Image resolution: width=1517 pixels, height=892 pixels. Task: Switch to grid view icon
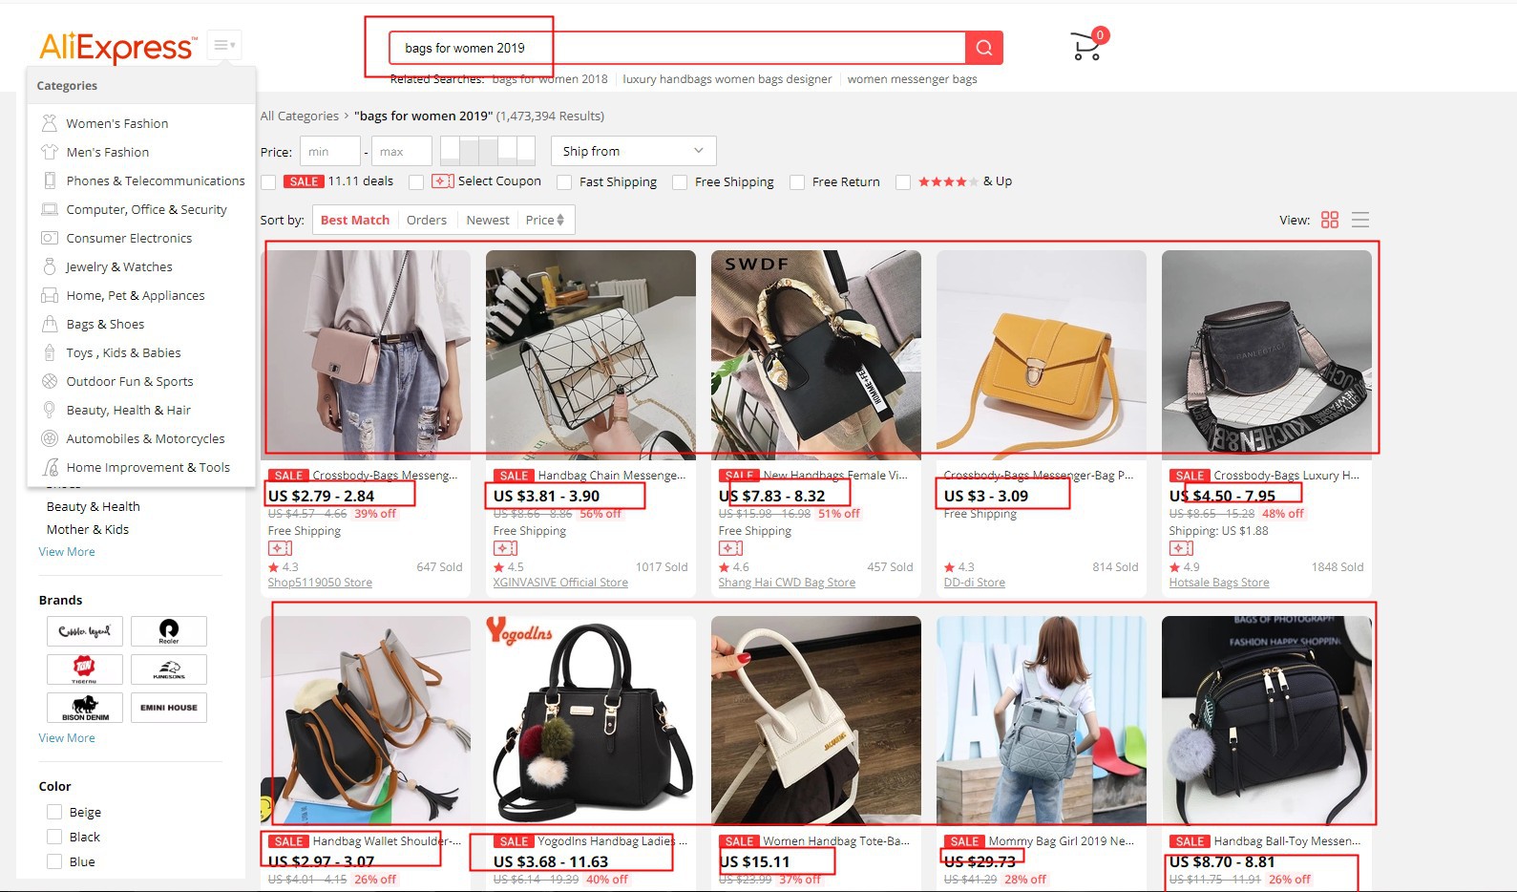click(1330, 220)
